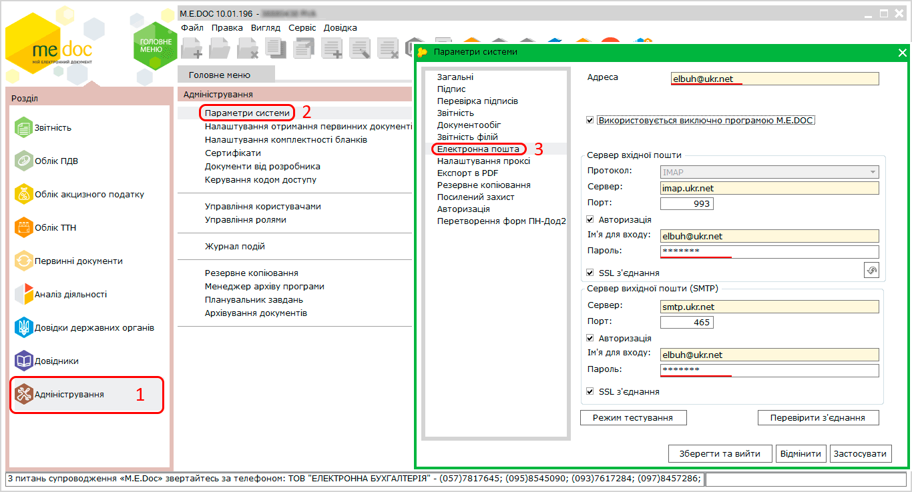The width and height of the screenshot is (912, 492).
Task: Open Сертифікати in Адміністрування list
Action: [x=232, y=153]
